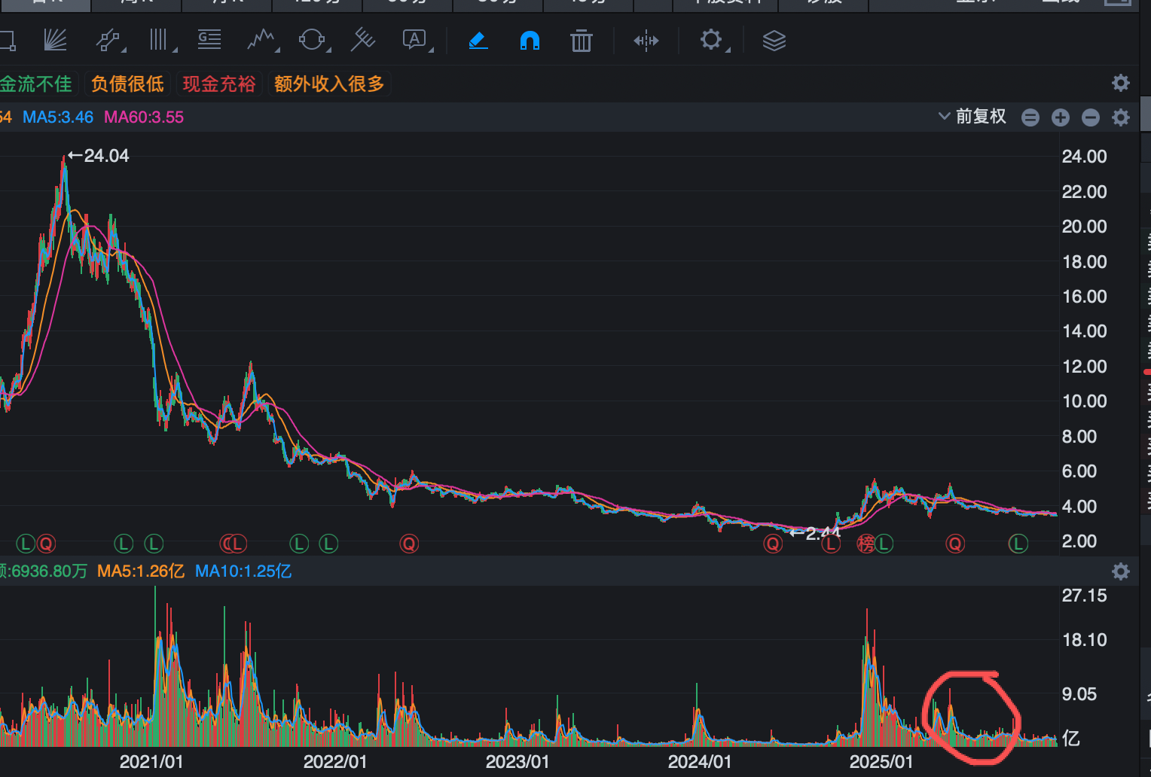Click the 24.00 price axis label
This screenshot has width=1151, height=777.
(x=1084, y=157)
